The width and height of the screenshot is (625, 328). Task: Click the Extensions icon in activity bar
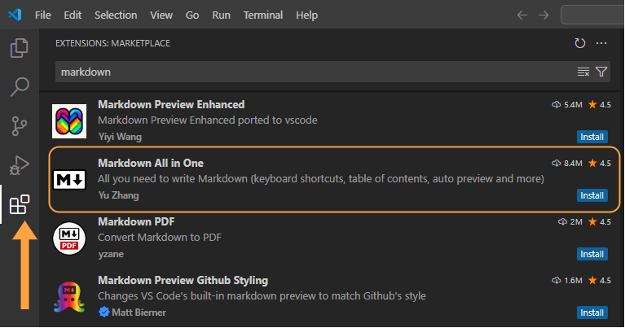[20, 205]
